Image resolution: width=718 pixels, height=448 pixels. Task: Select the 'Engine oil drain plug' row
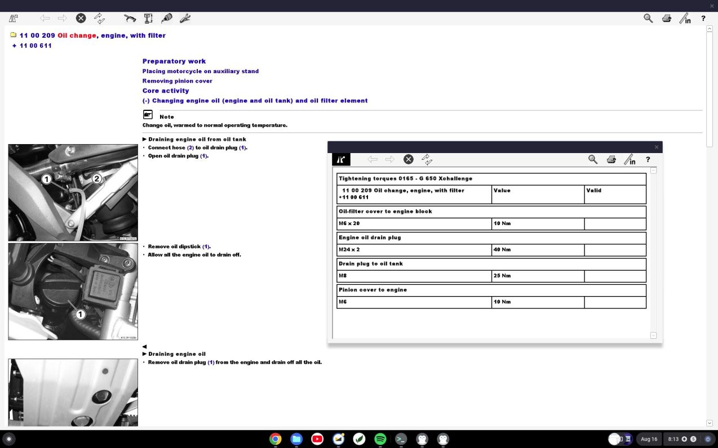(x=491, y=238)
